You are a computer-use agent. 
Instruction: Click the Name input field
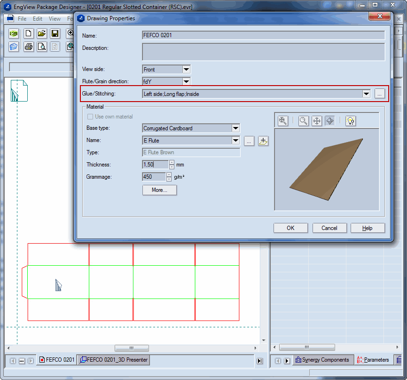click(263, 35)
